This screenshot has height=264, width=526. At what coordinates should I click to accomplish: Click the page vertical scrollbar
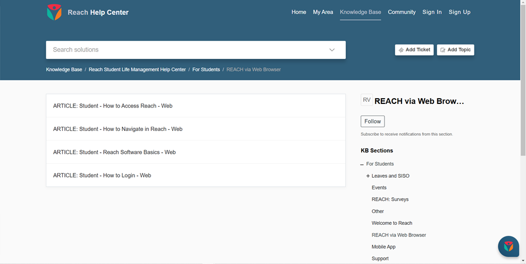point(523,80)
